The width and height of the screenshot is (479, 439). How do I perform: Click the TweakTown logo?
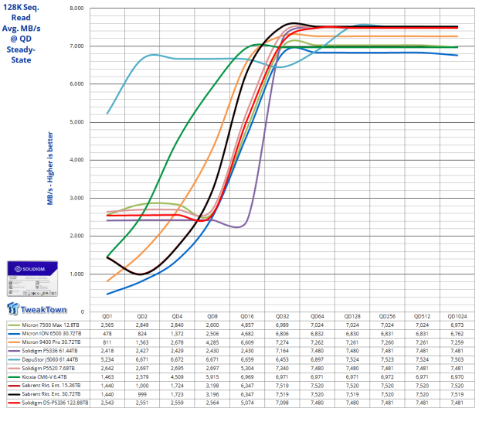[x=36, y=309]
